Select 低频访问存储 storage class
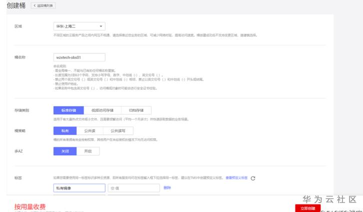Image resolution: width=363 pixels, height=212 pixels. (102, 110)
